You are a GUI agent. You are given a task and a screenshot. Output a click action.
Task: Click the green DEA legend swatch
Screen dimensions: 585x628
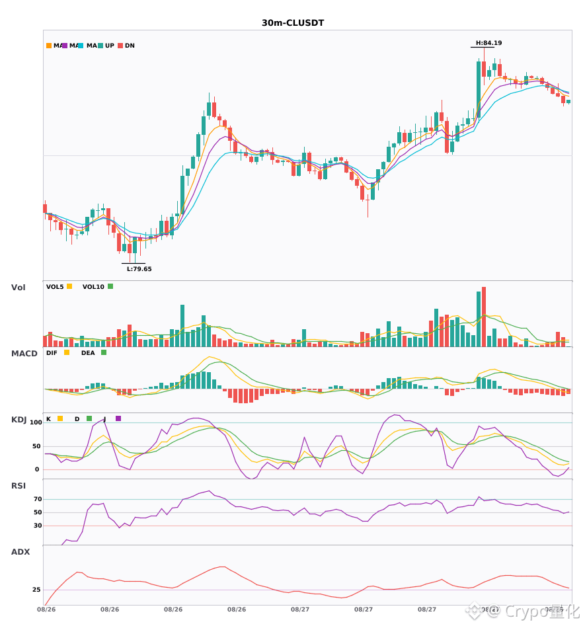pos(104,352)
